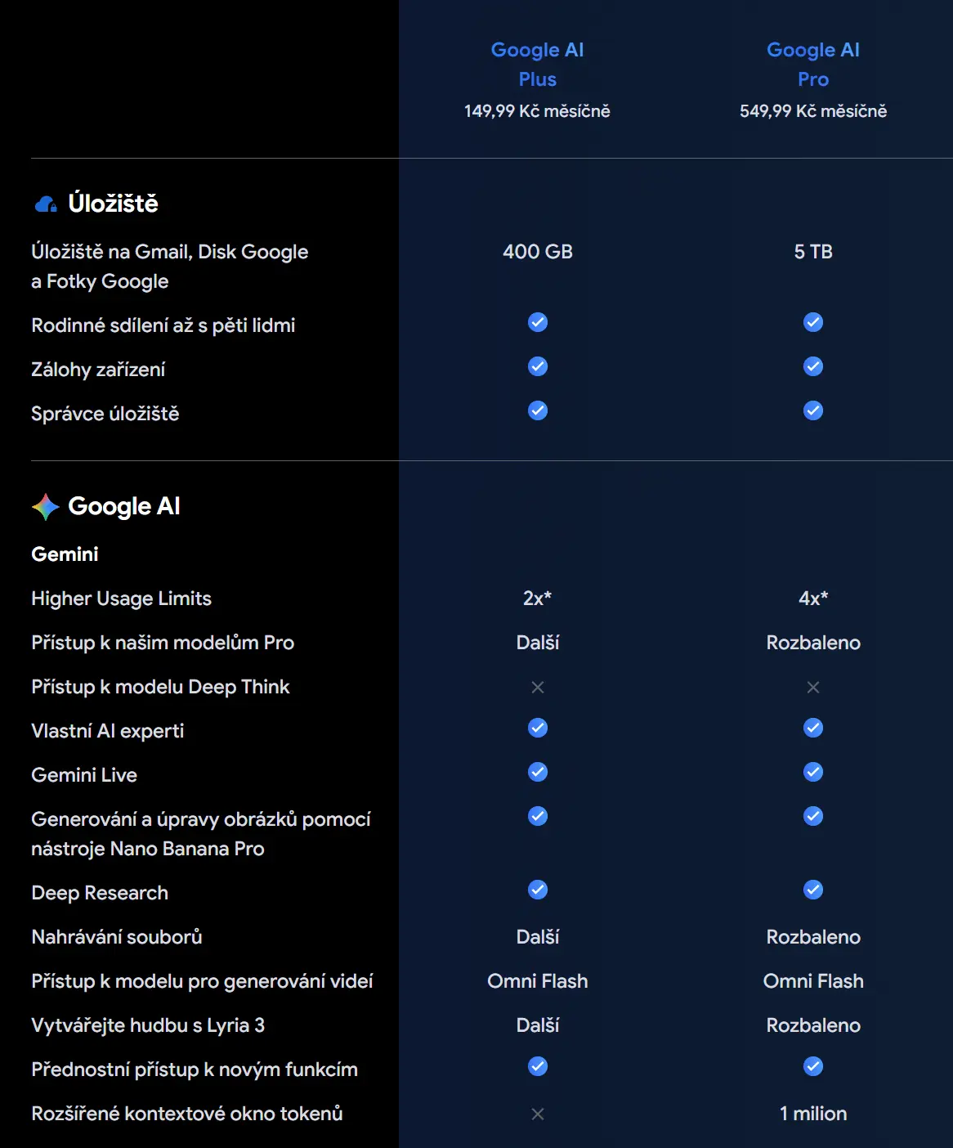953x1148 pixels.
Task: Click the 1 milion token value
Action: [813, 1114]
